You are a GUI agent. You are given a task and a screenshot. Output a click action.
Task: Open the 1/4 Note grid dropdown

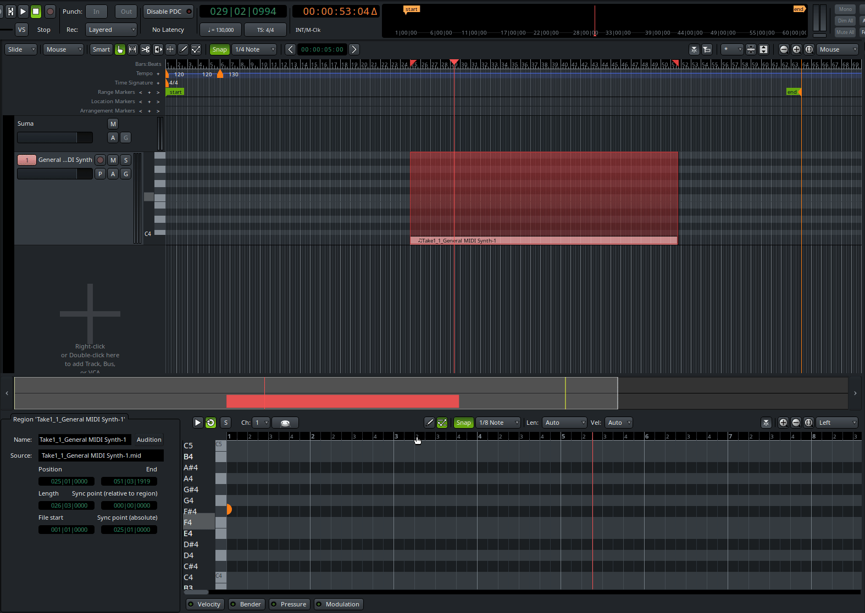tap(254, 49)
